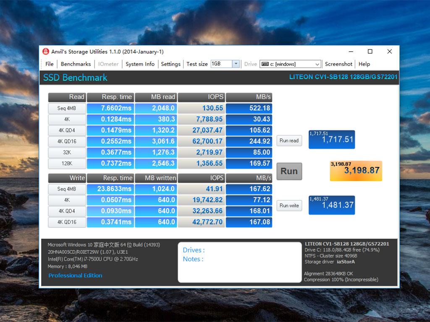430x322 pixels.
Task: Click the 522.18 MB/s value
Action: coord(249,109)
